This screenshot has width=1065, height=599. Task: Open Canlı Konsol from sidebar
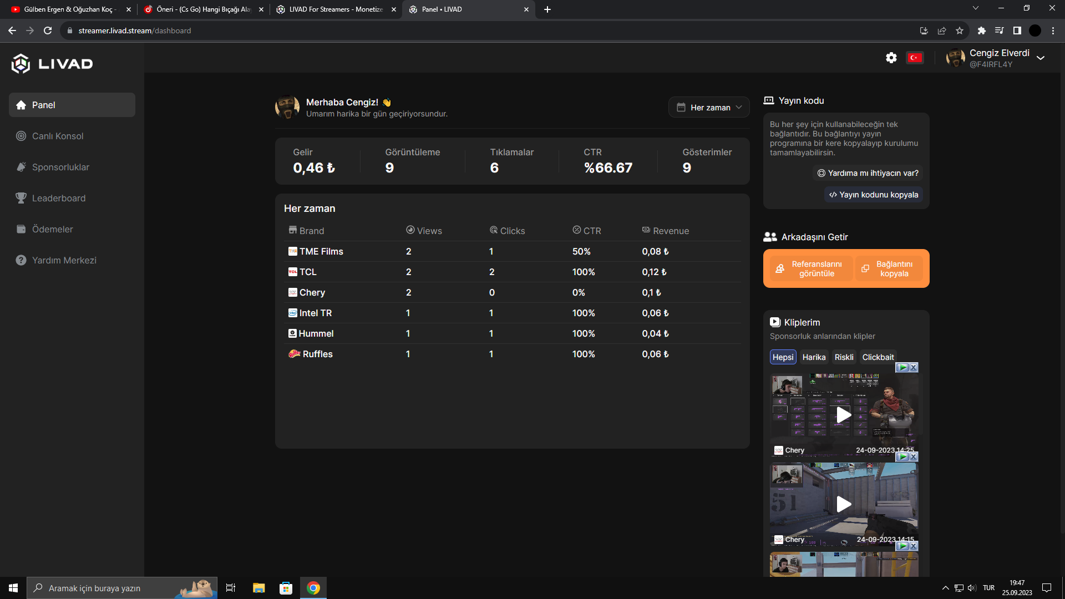click(58, 136)
